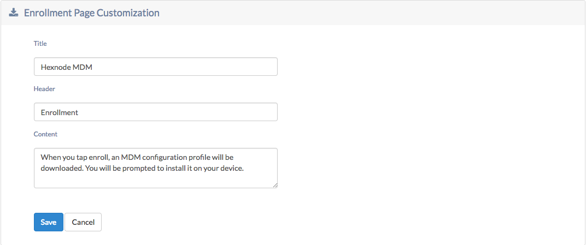This screenshot has width=586, height=245.
Task: Click the Content textarea resize handle
Action: click(274, 185)
